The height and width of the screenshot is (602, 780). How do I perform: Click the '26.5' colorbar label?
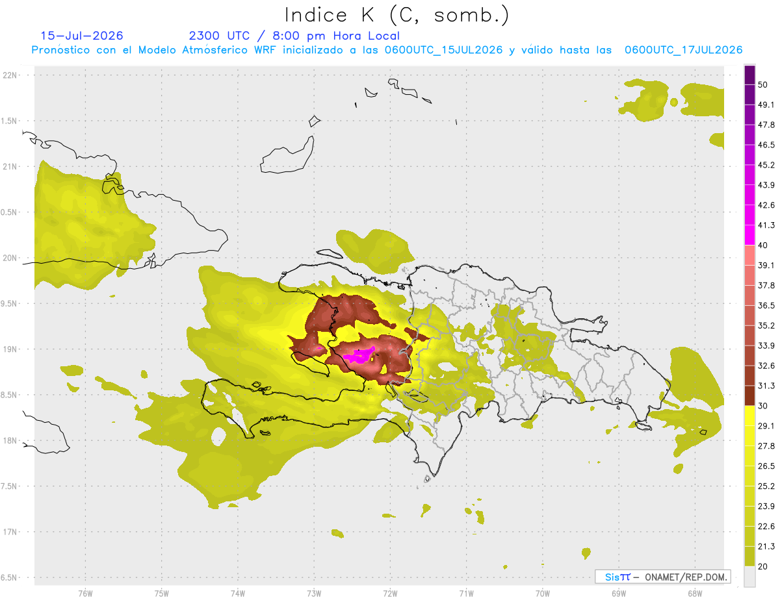766,466
